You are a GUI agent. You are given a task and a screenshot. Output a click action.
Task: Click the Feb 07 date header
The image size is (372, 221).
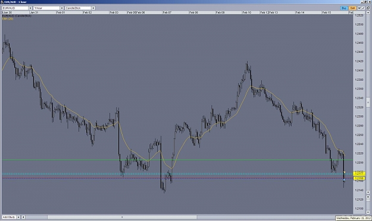167,12
